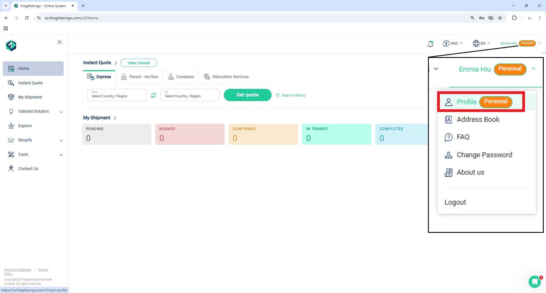This screenshot has width=546, height=293.
Task: Click the FreightAmigo logo
Action: (11, 46)
